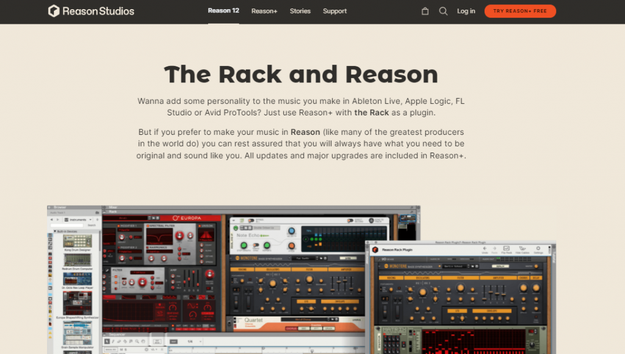Open site search magnifier icon

pyautogui.click(x=443, y=11)
